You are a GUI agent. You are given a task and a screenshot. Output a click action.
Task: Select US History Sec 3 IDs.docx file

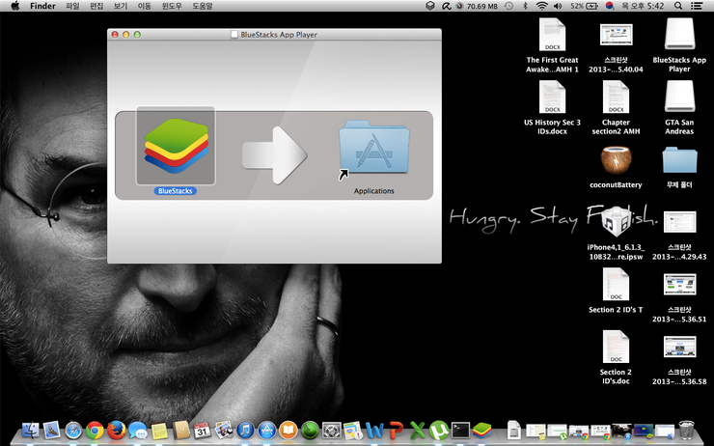(552, 108)
